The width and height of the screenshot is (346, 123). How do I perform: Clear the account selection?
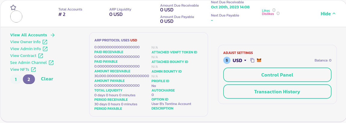[47, 79]
